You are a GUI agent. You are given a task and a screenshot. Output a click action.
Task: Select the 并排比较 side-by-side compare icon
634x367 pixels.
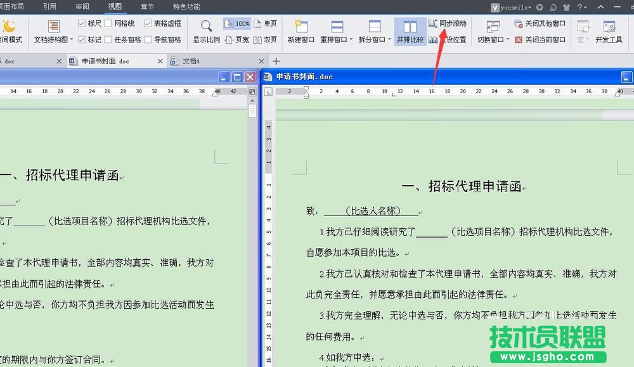[411, 32]
